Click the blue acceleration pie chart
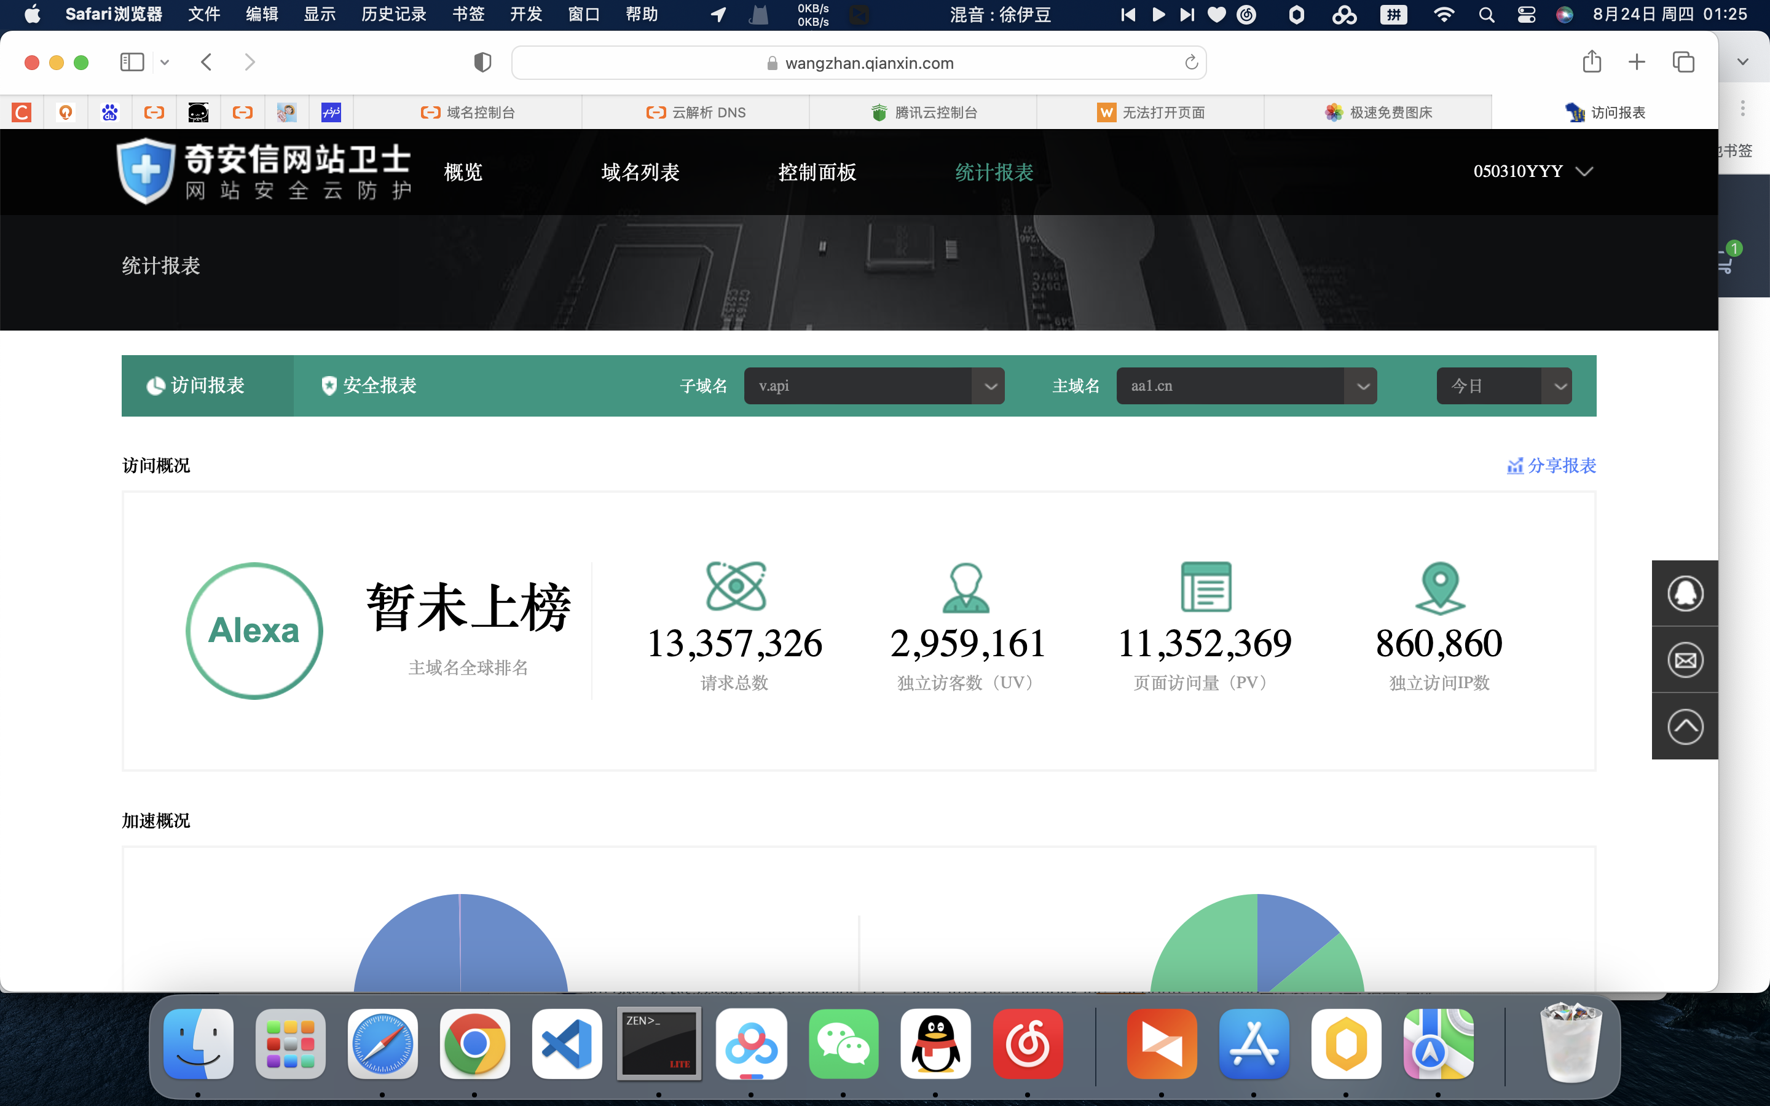The image size is (1770, 1106). tap(460, 944)
